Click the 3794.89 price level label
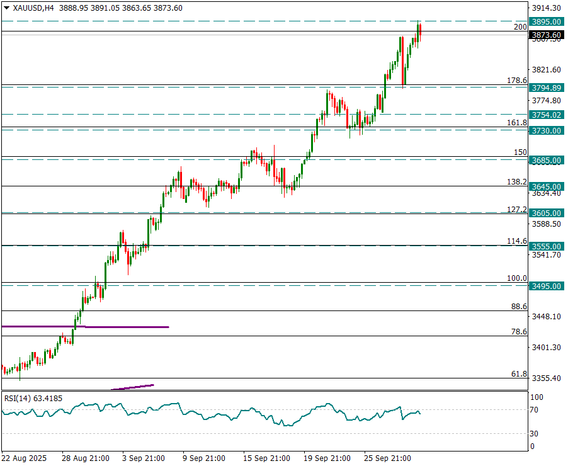This screenshot has height=466, width=568. click(546, 88)
